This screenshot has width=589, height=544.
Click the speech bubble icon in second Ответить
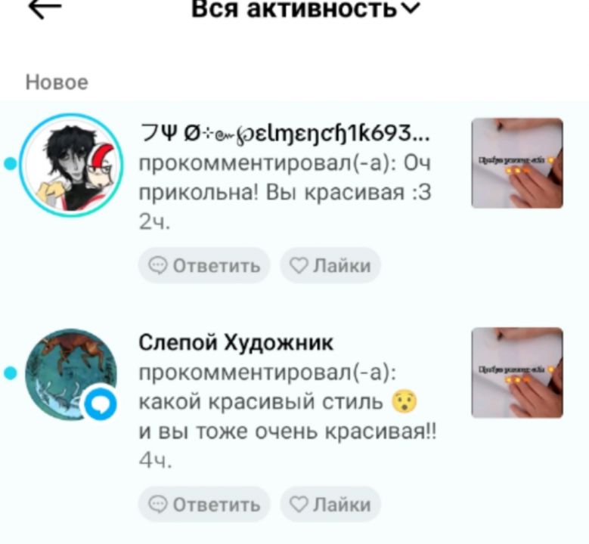(158, 504)
